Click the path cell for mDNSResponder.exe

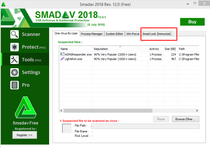pos(189,54)
